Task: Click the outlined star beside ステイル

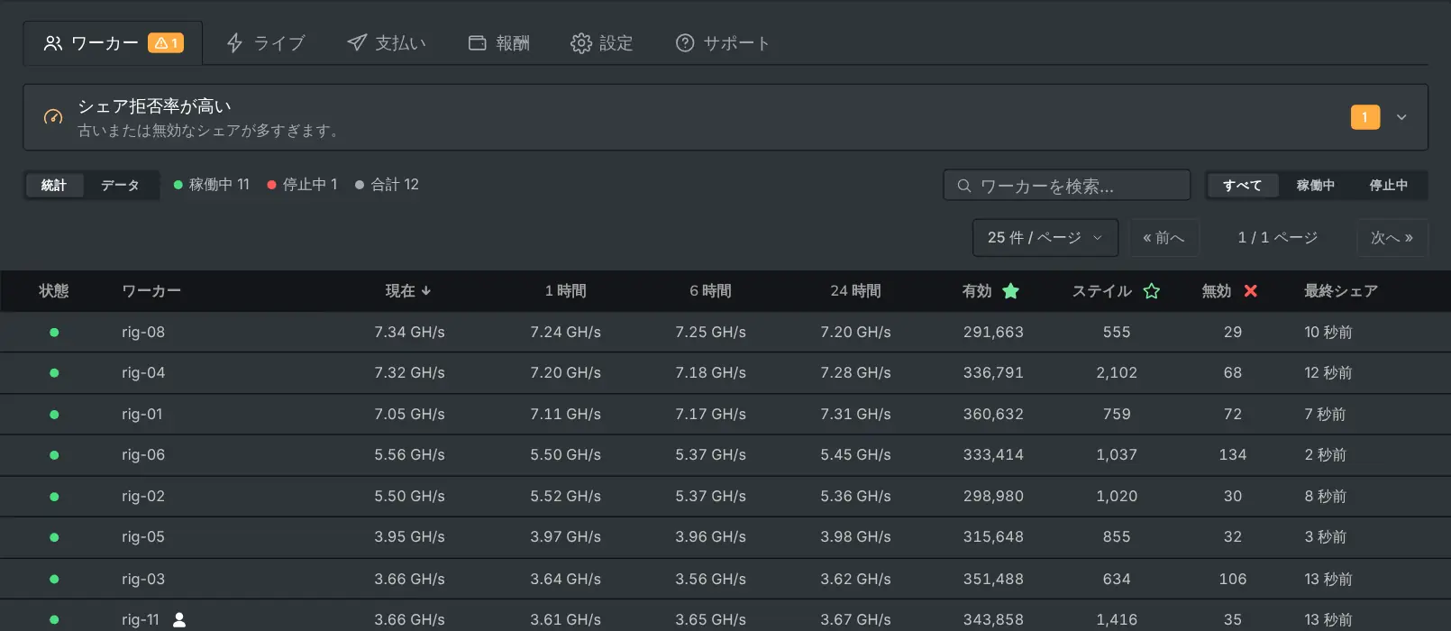Action: point(1152,291)
